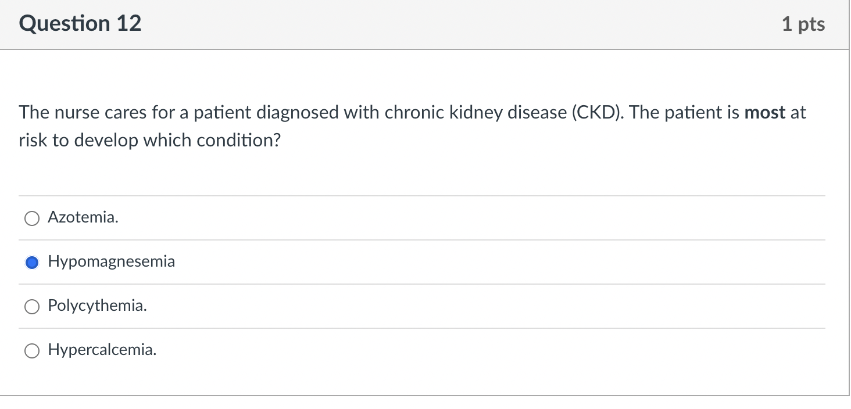Click the line "risk to develop which condition?"

tap(149, 141)
